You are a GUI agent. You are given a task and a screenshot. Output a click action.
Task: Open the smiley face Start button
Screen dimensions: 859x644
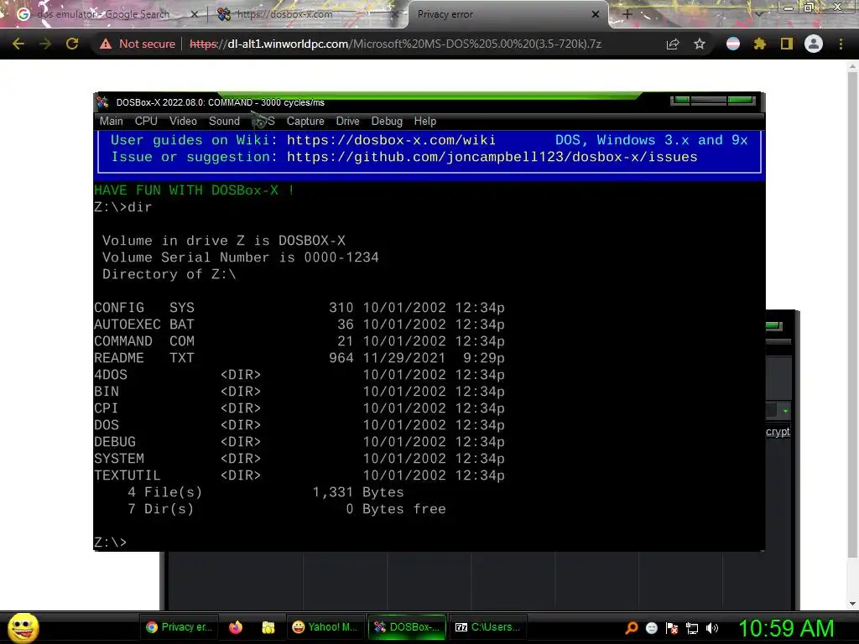pyautogui.click(x=23, y=627)
